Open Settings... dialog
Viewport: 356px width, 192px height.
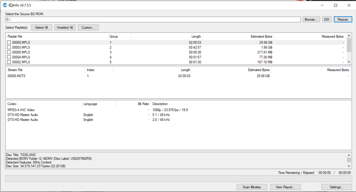click(337, 187)
